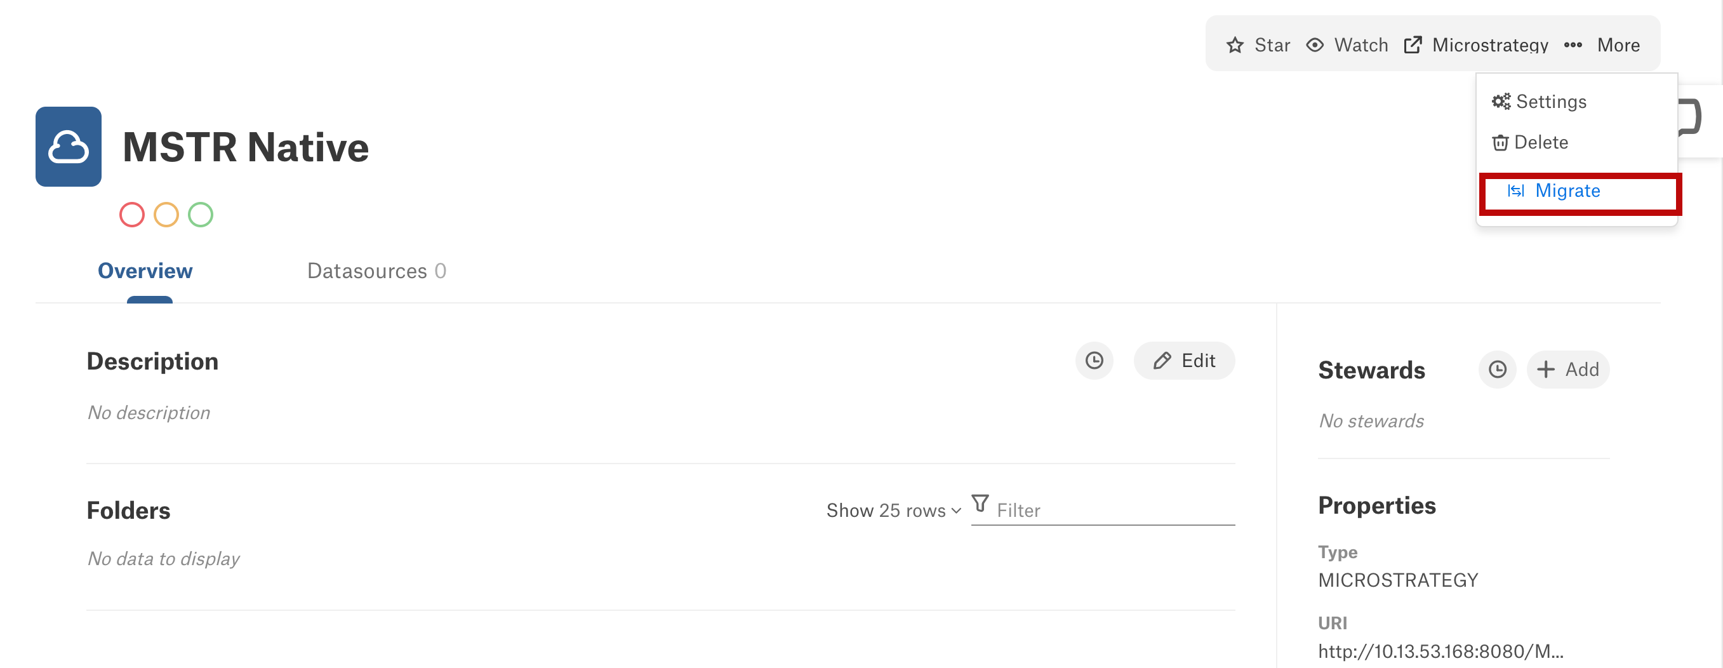1723x668 pixels.
Task: Click the eye Watch icon
Action: [1315, 46]
